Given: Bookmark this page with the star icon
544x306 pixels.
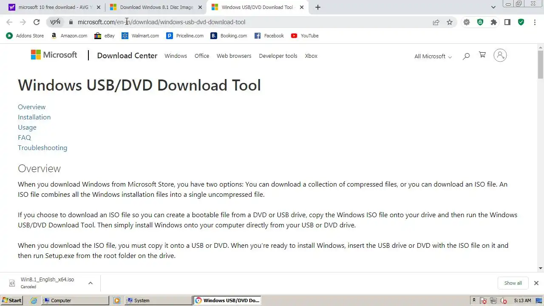Looking at the screenshot, I should pyautogui.click(x=450, y=22).
